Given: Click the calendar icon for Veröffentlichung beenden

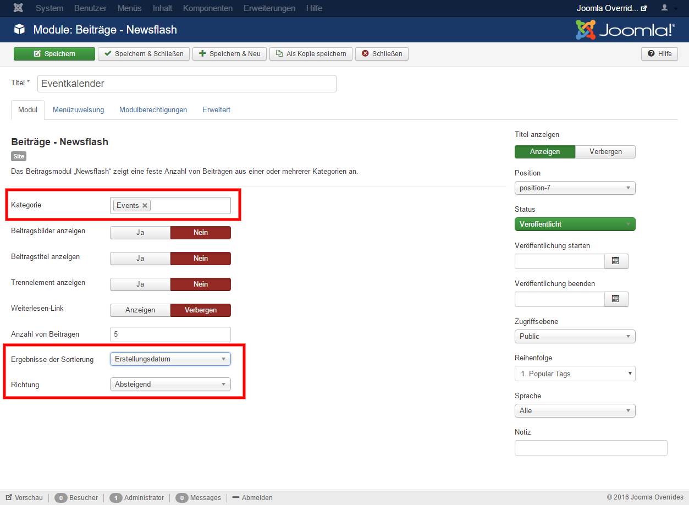Looking at the screenshot, I should 616,299.
